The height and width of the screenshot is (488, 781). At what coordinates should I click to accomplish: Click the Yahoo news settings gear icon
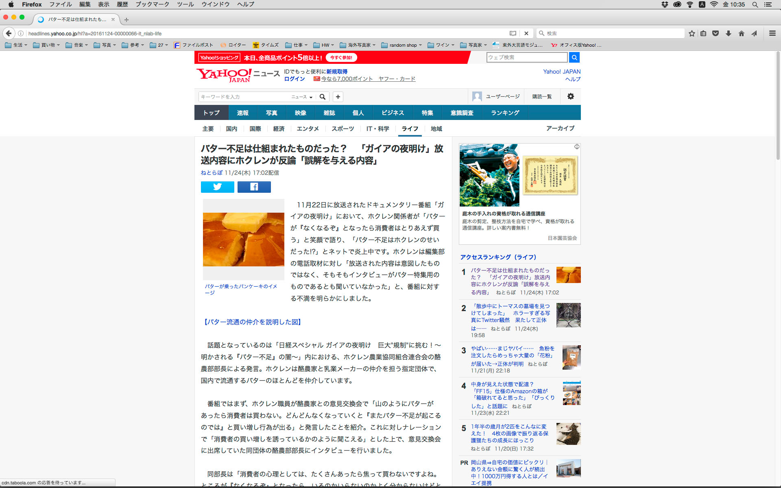coord(570,96)
